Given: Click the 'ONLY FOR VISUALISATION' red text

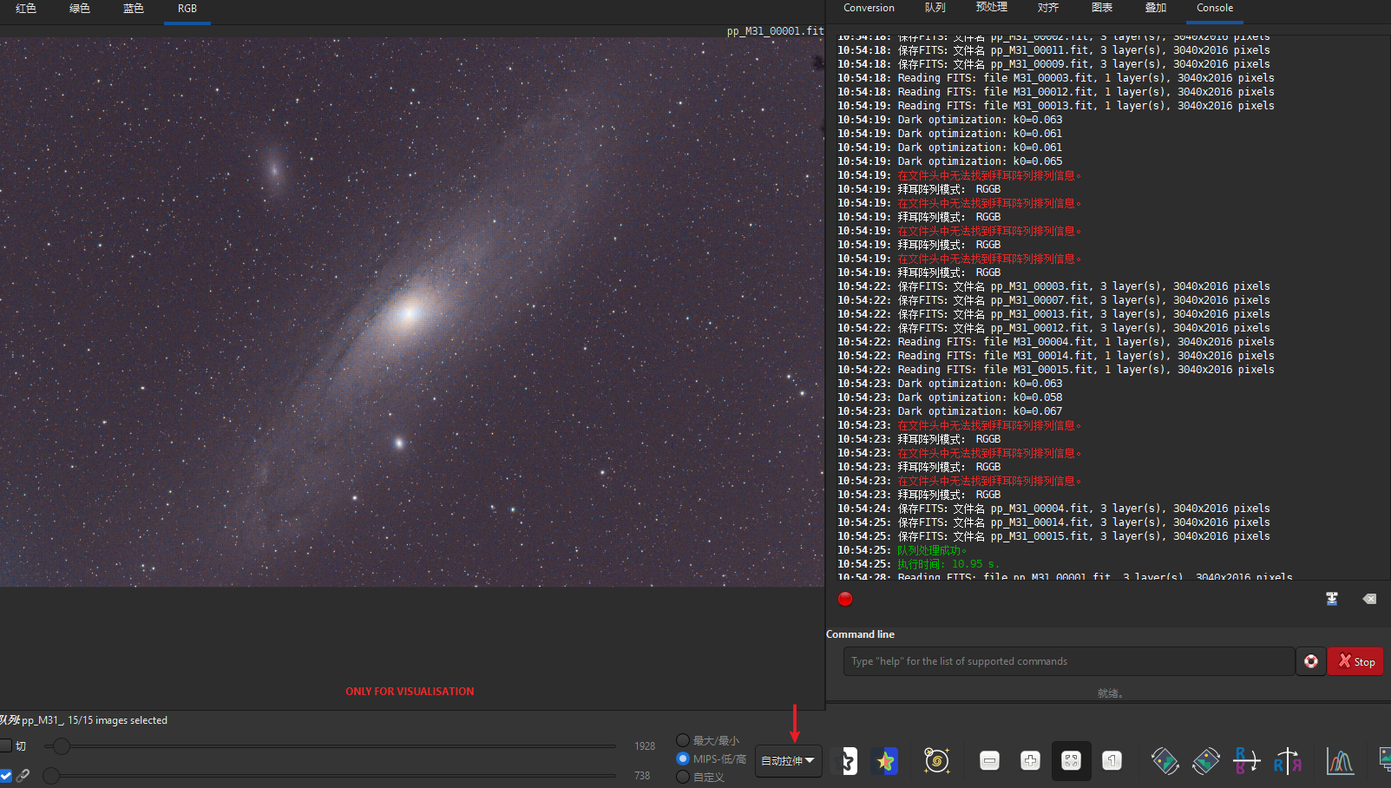Looking at the screenshot, I should pos(410,692).
